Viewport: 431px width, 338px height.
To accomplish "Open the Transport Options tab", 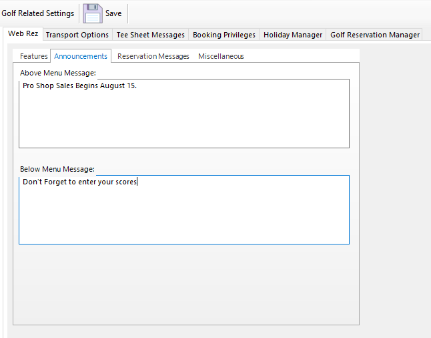I will pos(77,35).
